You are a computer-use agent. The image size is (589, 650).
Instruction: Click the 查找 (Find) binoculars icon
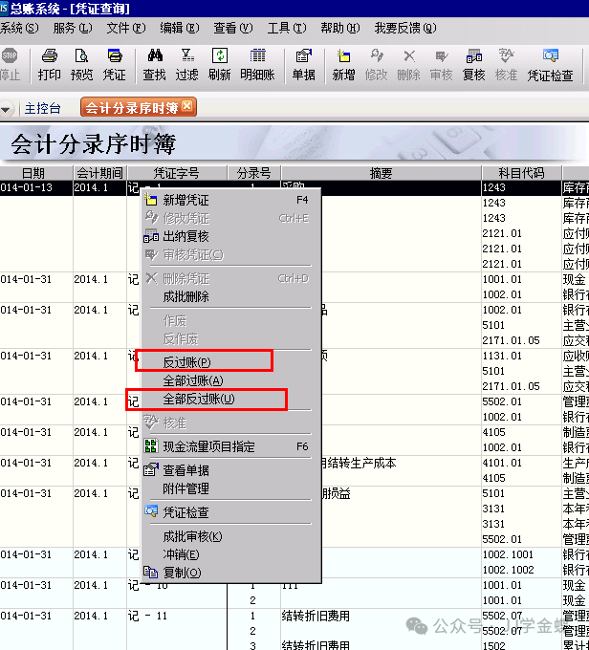click(154, 64)
